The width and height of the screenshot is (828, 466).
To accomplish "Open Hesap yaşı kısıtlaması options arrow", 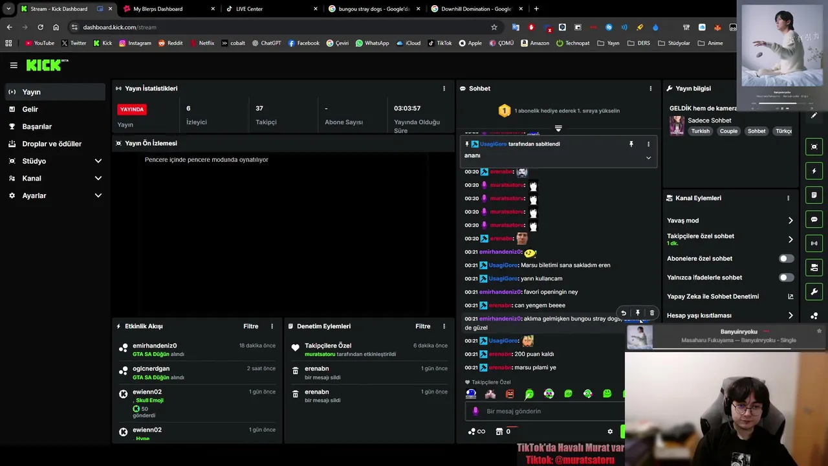I will point(790,316).
